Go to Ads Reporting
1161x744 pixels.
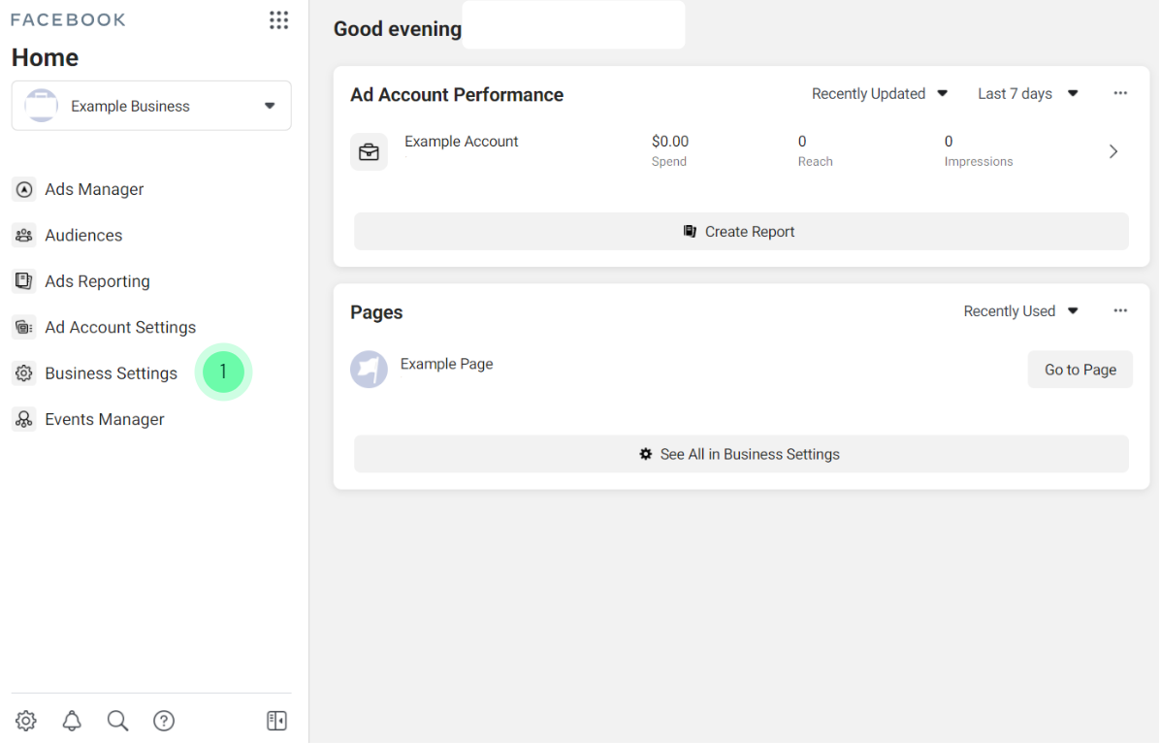point(97,281)
